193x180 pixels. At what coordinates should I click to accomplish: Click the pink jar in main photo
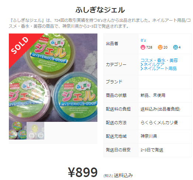pyautogui.click(x=29, y=97)
